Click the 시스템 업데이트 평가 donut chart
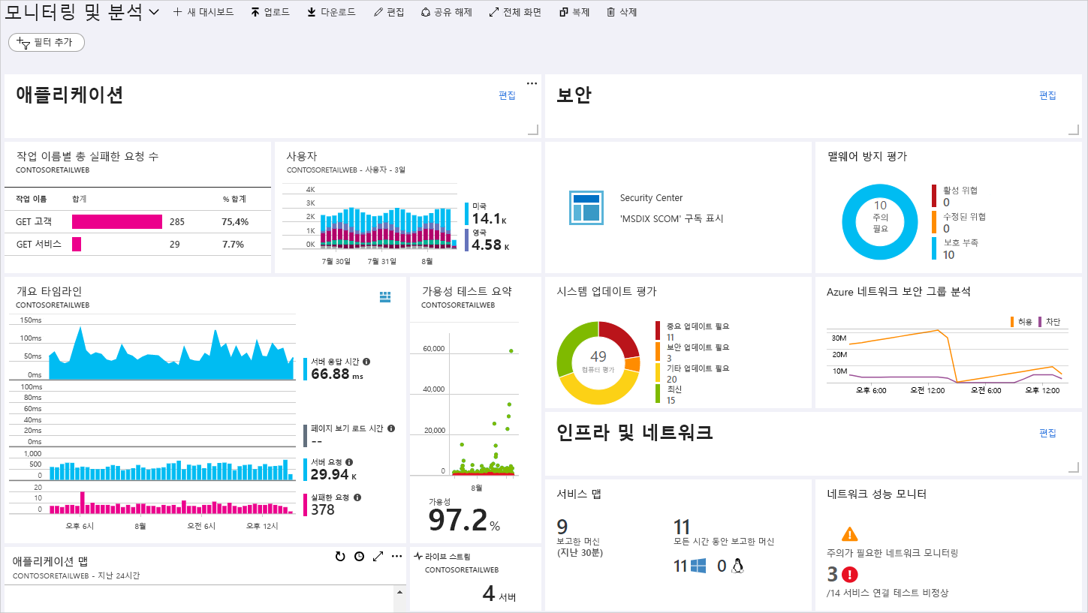 point(598,362)
